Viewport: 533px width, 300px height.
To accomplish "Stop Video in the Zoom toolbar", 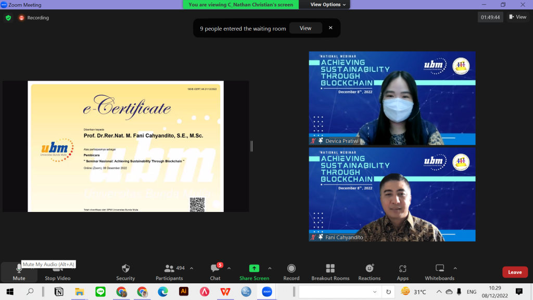I will [57, 272].
